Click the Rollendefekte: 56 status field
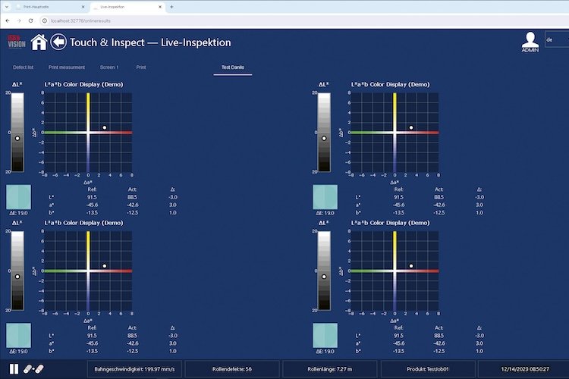 (x=233, y=368)
